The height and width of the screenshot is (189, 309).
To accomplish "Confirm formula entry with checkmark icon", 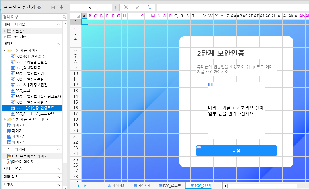I will (137, 7).
